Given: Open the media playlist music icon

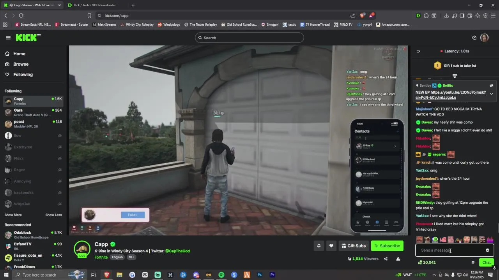Looking at the screenshot, I should (455, 16).
